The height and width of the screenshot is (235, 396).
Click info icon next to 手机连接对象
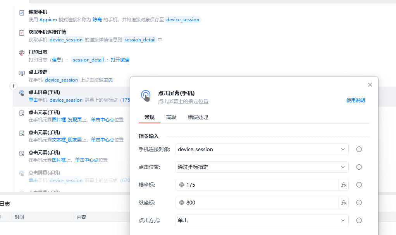pos(359,149)
